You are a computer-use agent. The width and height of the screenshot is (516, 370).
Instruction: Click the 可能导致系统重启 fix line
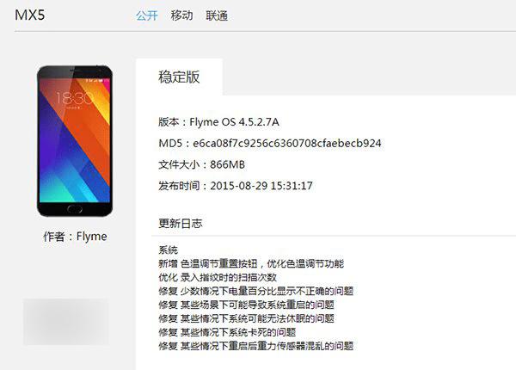pos(247,305)
